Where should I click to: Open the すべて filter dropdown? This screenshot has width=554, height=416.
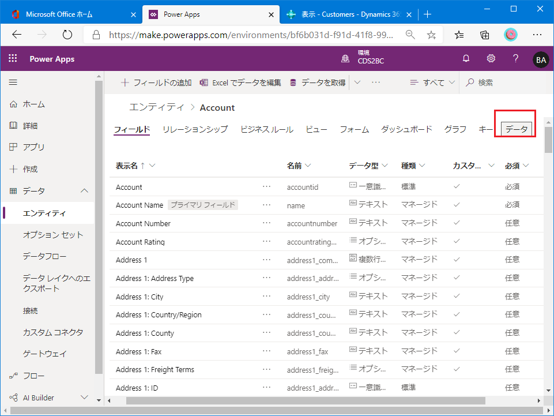coord(432,83)
